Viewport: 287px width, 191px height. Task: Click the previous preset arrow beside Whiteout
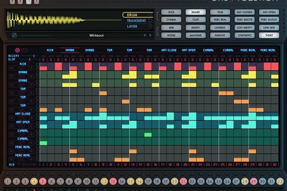tap(145, 35)
